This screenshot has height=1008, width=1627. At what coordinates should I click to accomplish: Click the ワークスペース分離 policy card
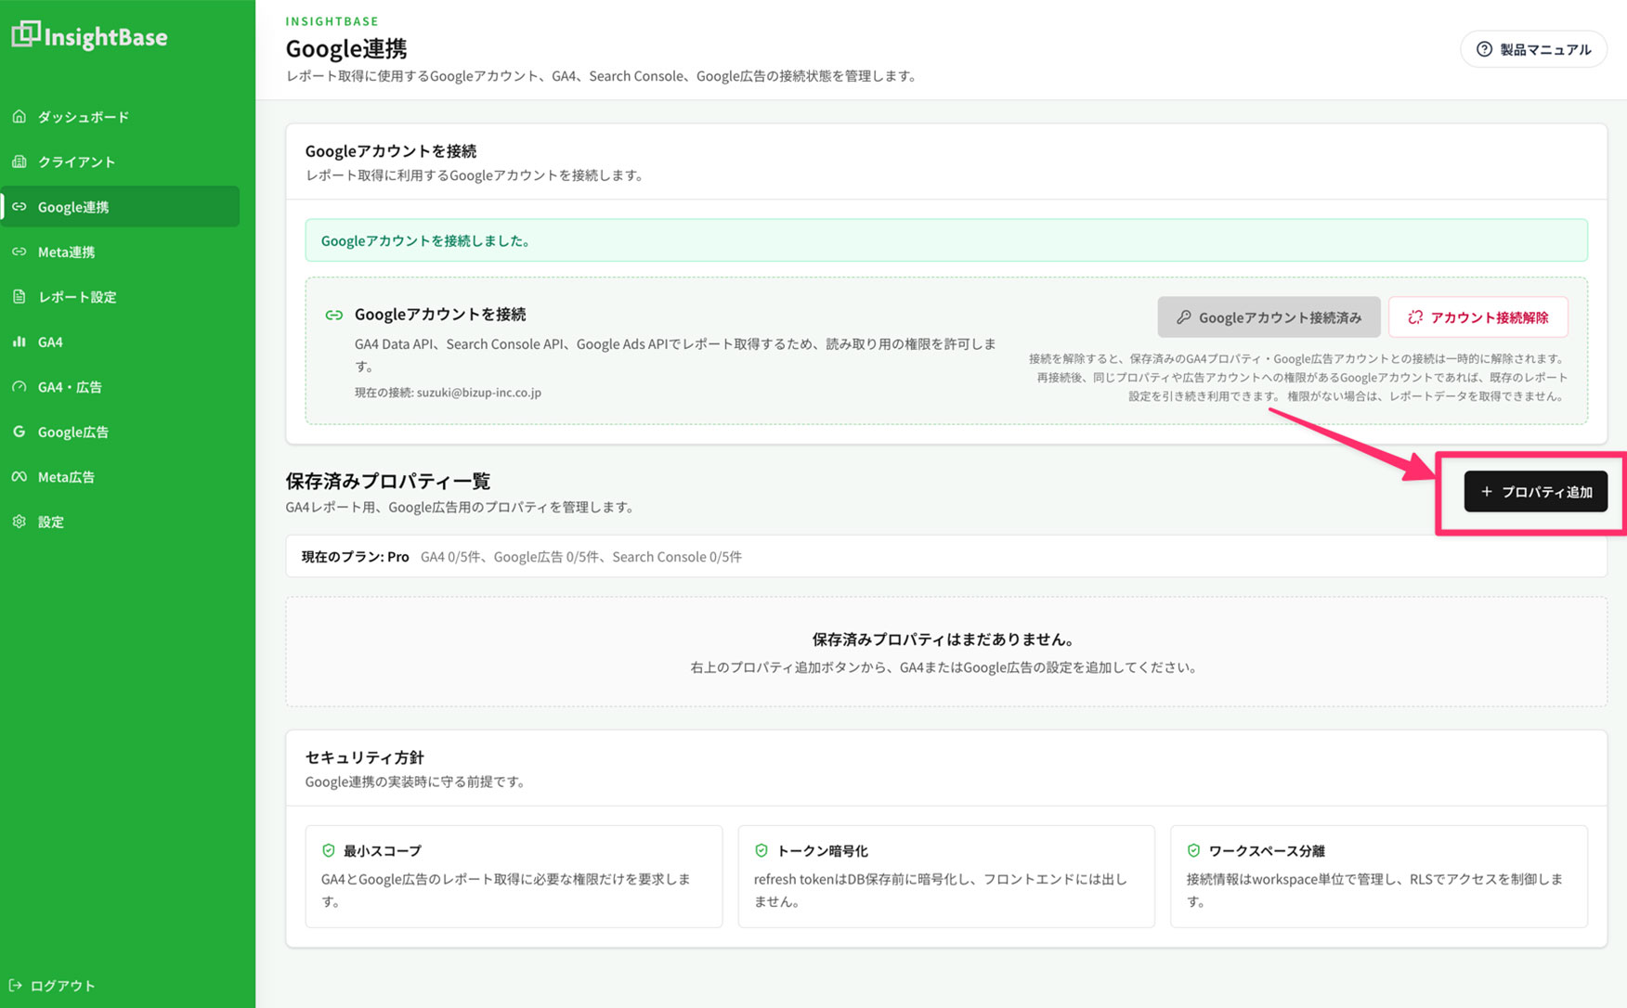click(1379, 876)
